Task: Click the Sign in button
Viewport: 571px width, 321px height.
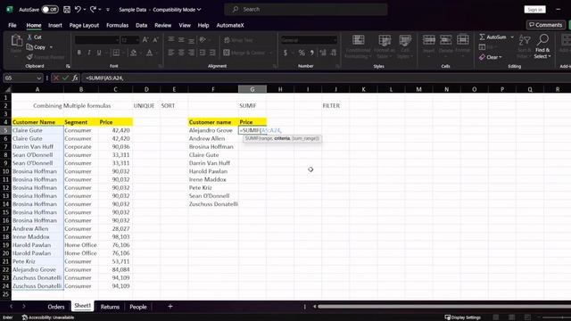Action: pyautogui.click(x=535, y=10)
